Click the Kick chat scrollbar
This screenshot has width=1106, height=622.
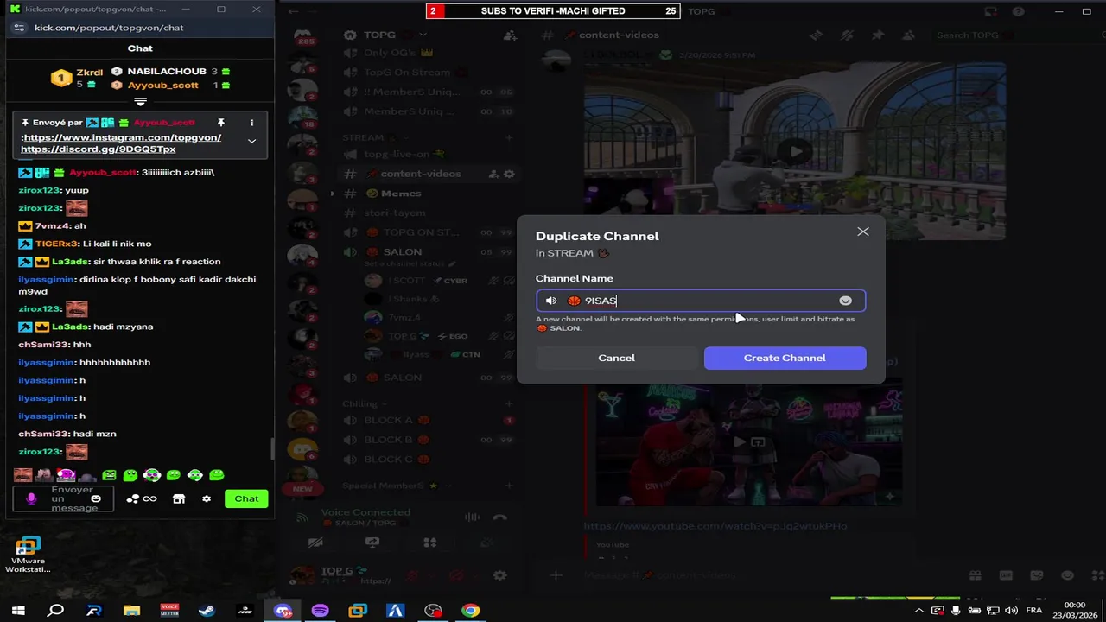point(272,448)
